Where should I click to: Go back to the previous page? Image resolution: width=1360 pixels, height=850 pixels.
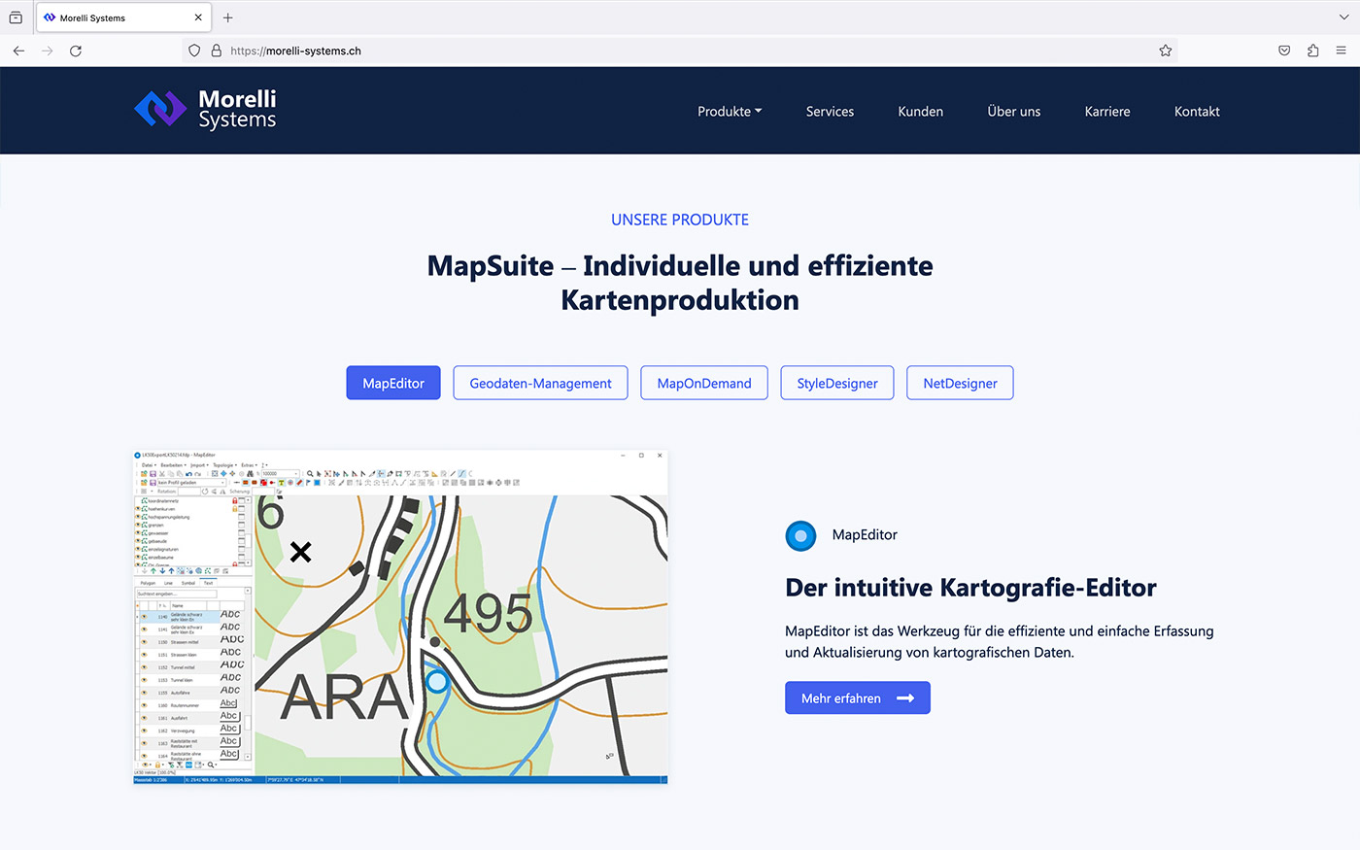coord(18,51)
